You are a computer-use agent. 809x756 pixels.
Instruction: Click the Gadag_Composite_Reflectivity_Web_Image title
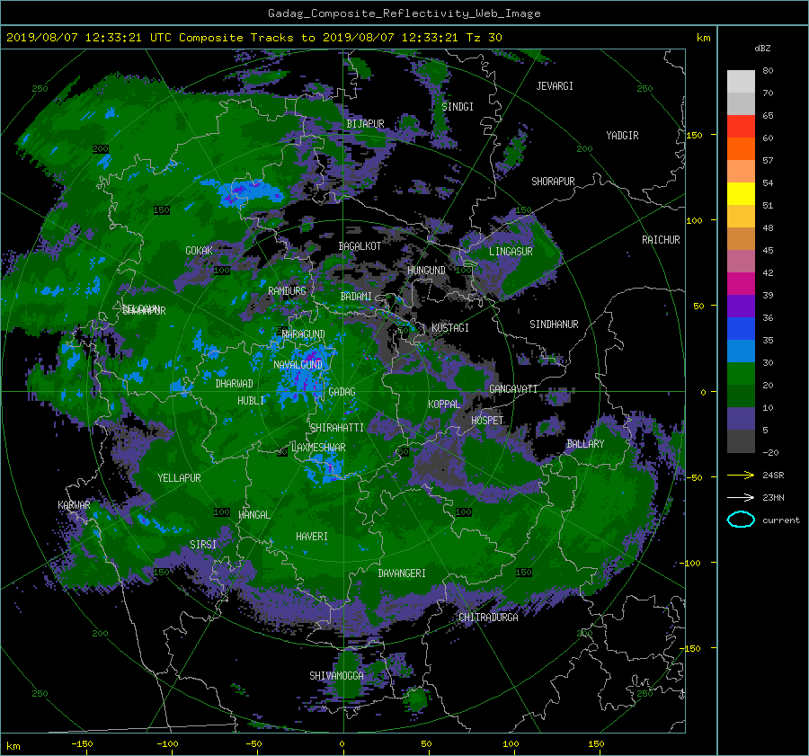coord(404,13)
